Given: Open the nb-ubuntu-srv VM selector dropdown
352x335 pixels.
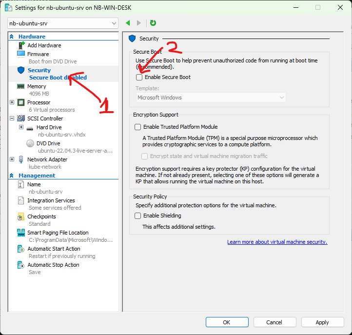Looking at the screenshot, I should tap(63, 23).
